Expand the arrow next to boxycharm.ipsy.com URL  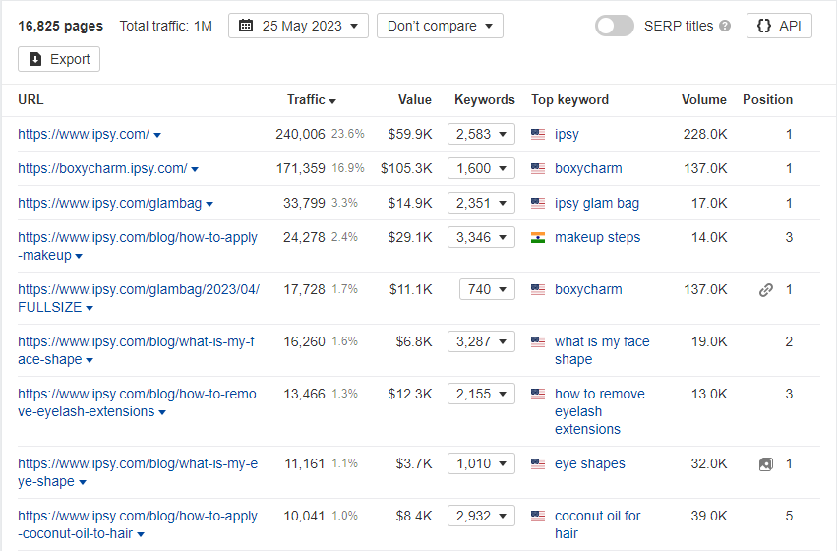(x=195, y=170)
